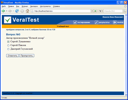Click the Wikipedia search input field
Screen dimensions: 128x100
[x=113, y=11]
